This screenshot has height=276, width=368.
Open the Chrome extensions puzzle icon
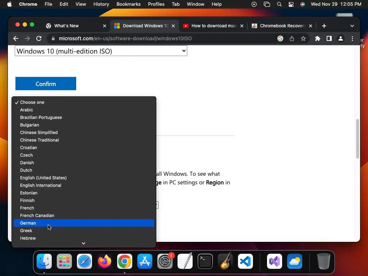click(x=318, y=38)
